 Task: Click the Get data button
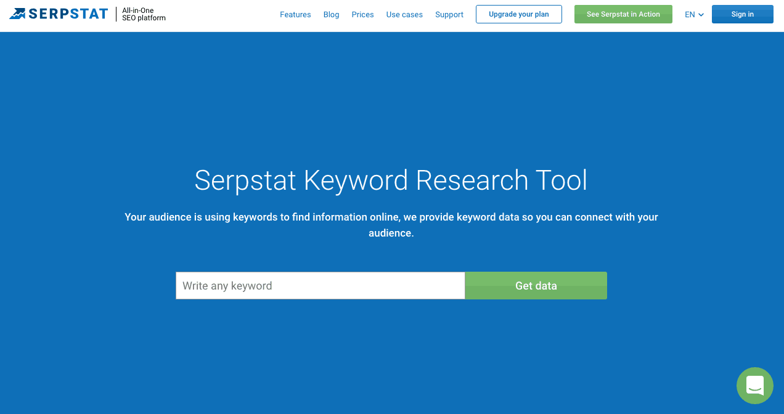pyautogui.click(x=536, y=286)
